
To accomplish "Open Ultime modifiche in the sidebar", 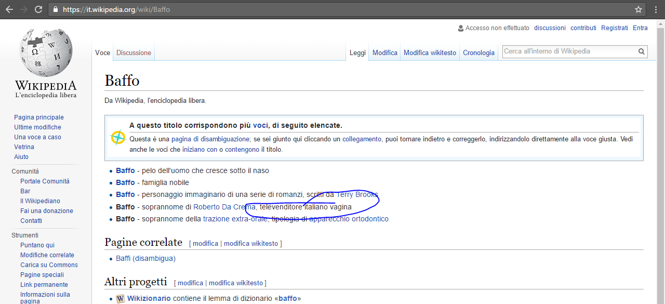I will tap(37, 127).
